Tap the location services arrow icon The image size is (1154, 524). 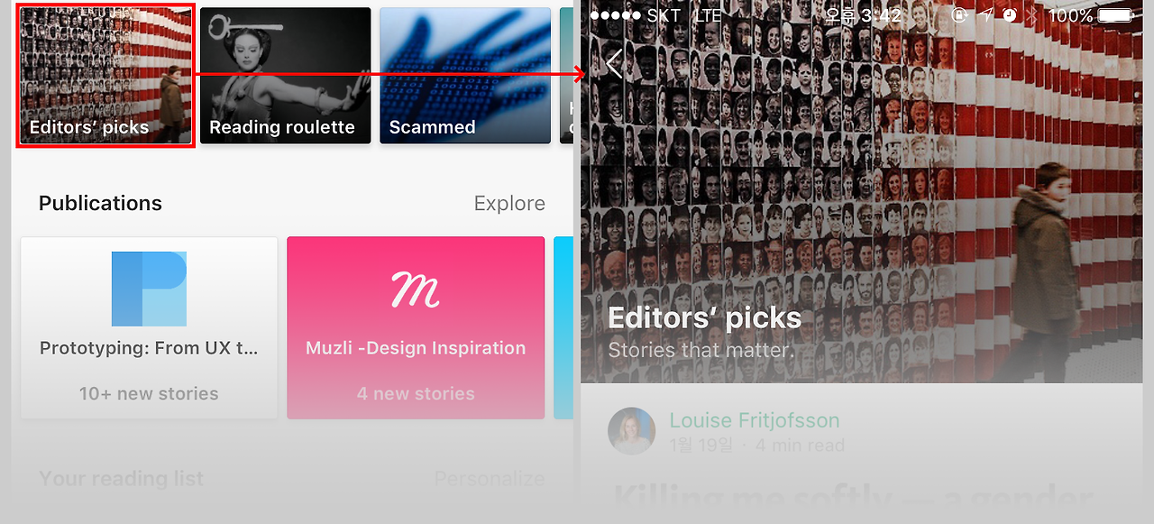[985, 15]
